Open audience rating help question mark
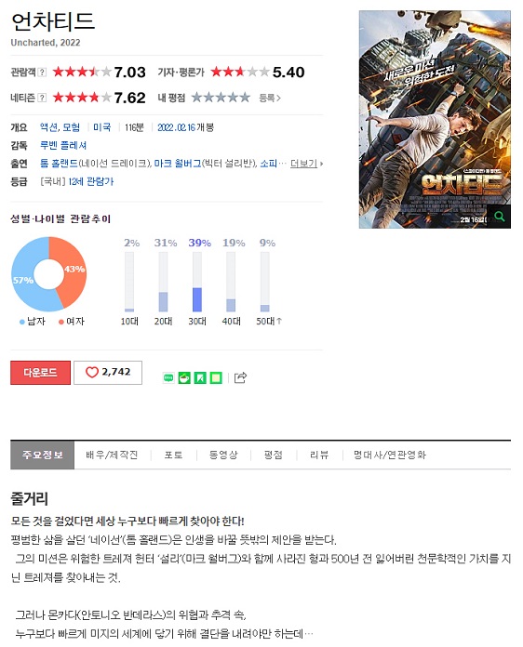523x647 pixels. [42, 73]
